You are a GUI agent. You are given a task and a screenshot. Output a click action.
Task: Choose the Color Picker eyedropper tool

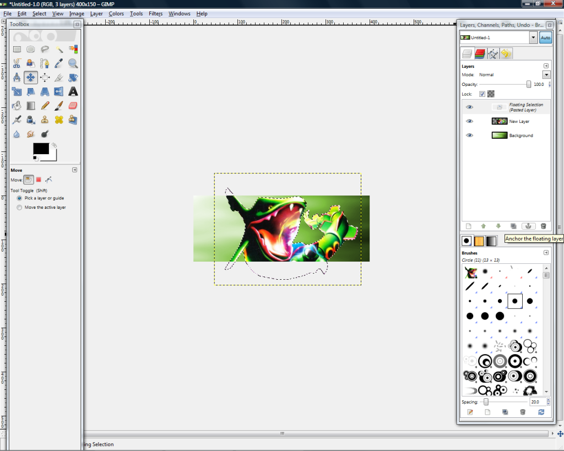coord(59,63)
